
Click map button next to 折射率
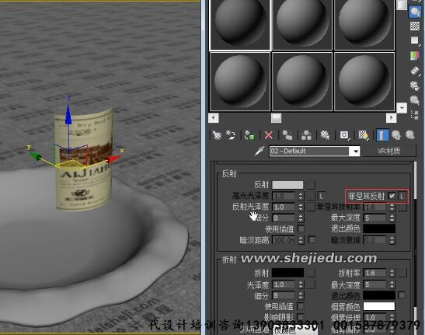coord(402,273)
